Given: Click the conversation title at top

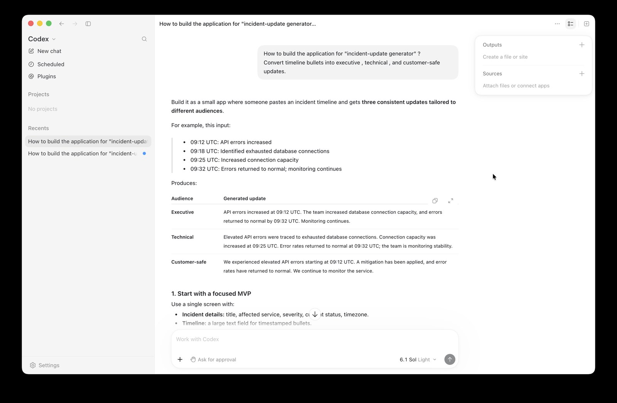Looking at the screenshot, I should (x=238, y=24).
